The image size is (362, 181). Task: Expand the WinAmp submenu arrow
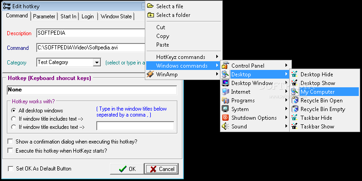[217, 74]
